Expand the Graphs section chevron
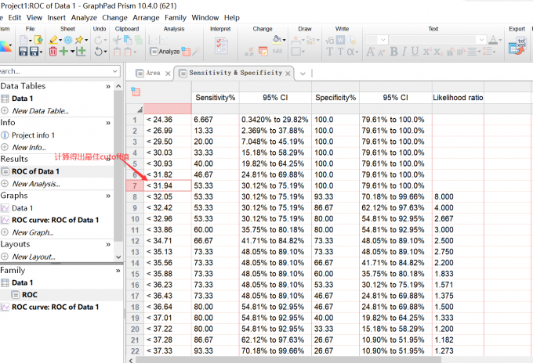Viewport: 533px width, 363px height. 108,196
